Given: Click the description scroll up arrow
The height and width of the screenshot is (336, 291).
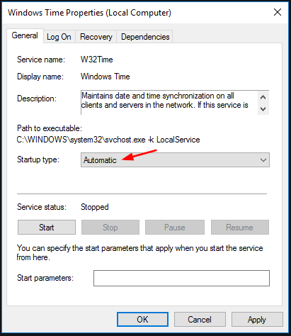Looking at the screenshot, I should pos(263,97).
